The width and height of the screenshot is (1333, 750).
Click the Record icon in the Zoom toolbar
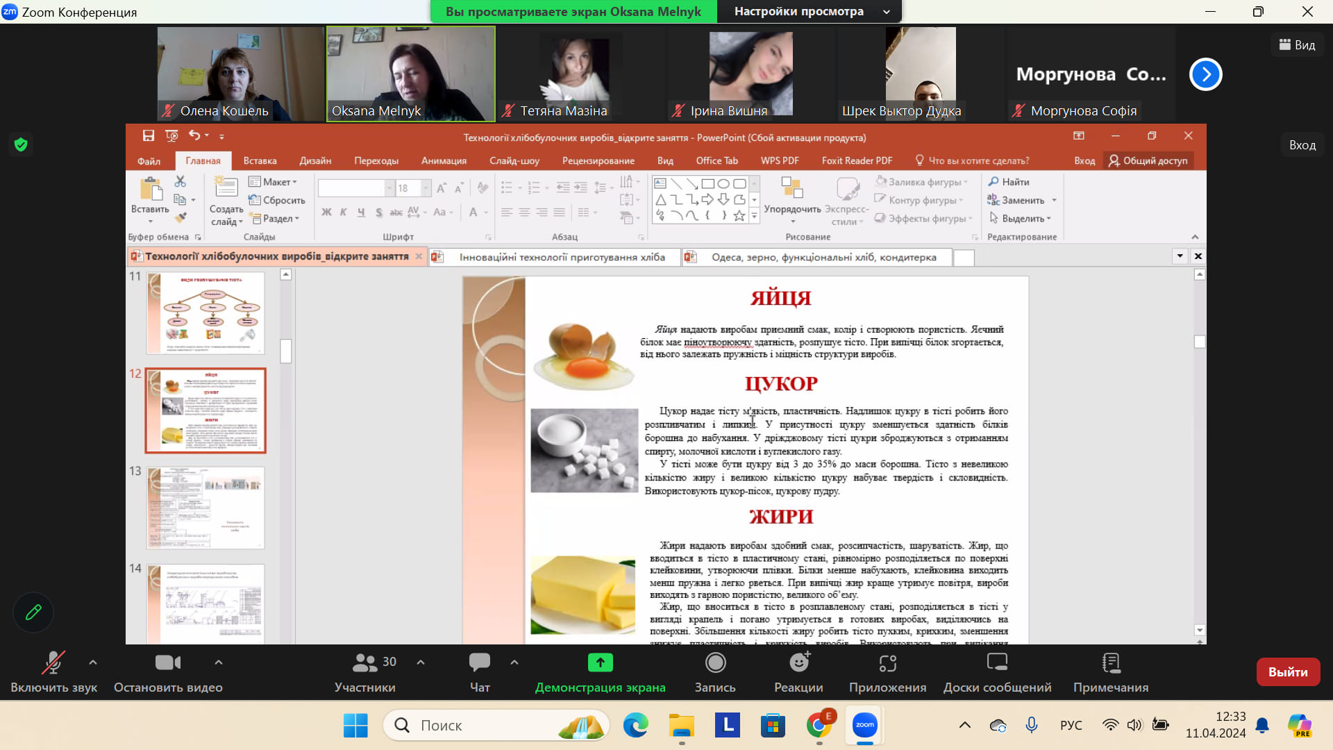715,663
